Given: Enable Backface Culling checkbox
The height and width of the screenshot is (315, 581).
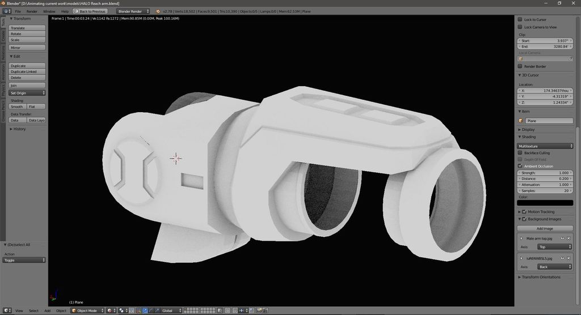Looking at the screenshot, I should (520, 153).
